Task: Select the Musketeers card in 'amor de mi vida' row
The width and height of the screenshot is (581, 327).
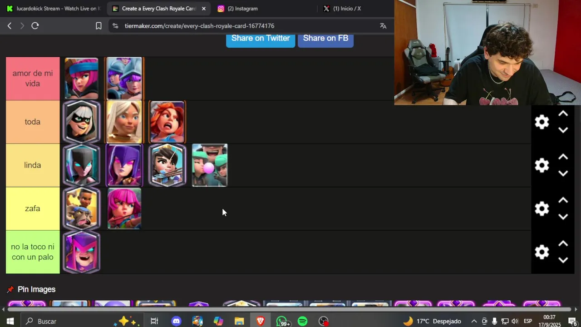Action: [x=124, y=79]
